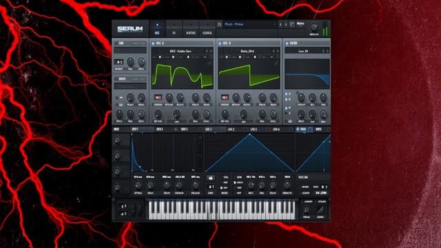The height and width of the screenshot is (248, 441).
Task: Open the Pluck - Prime preset name dropdown
Action: [249, 25]
